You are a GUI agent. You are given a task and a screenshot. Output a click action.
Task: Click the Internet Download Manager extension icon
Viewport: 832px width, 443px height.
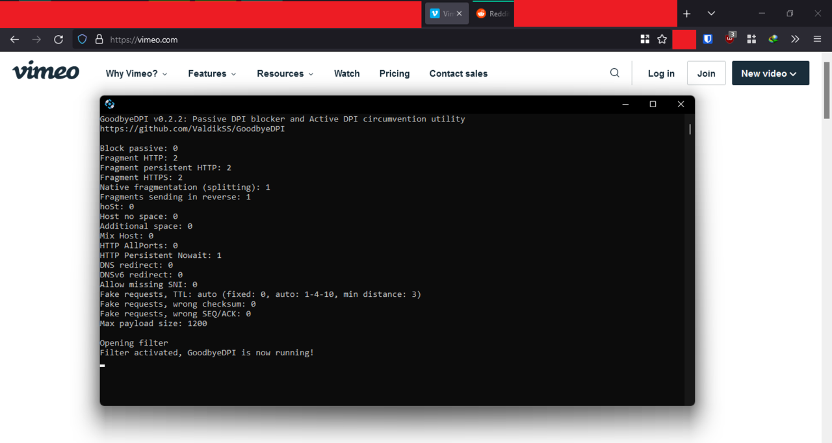773,40
